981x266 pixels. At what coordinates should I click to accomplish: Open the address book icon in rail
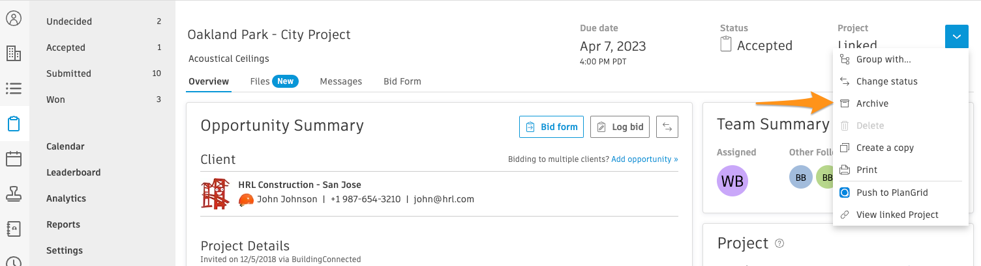click(14, 229)
